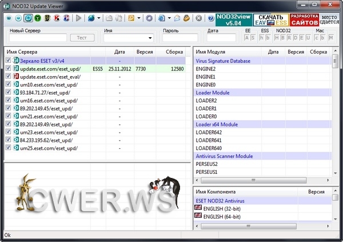Uncheck the update.eset.com/eset_upd/ server checkbox

click(8, 68)
